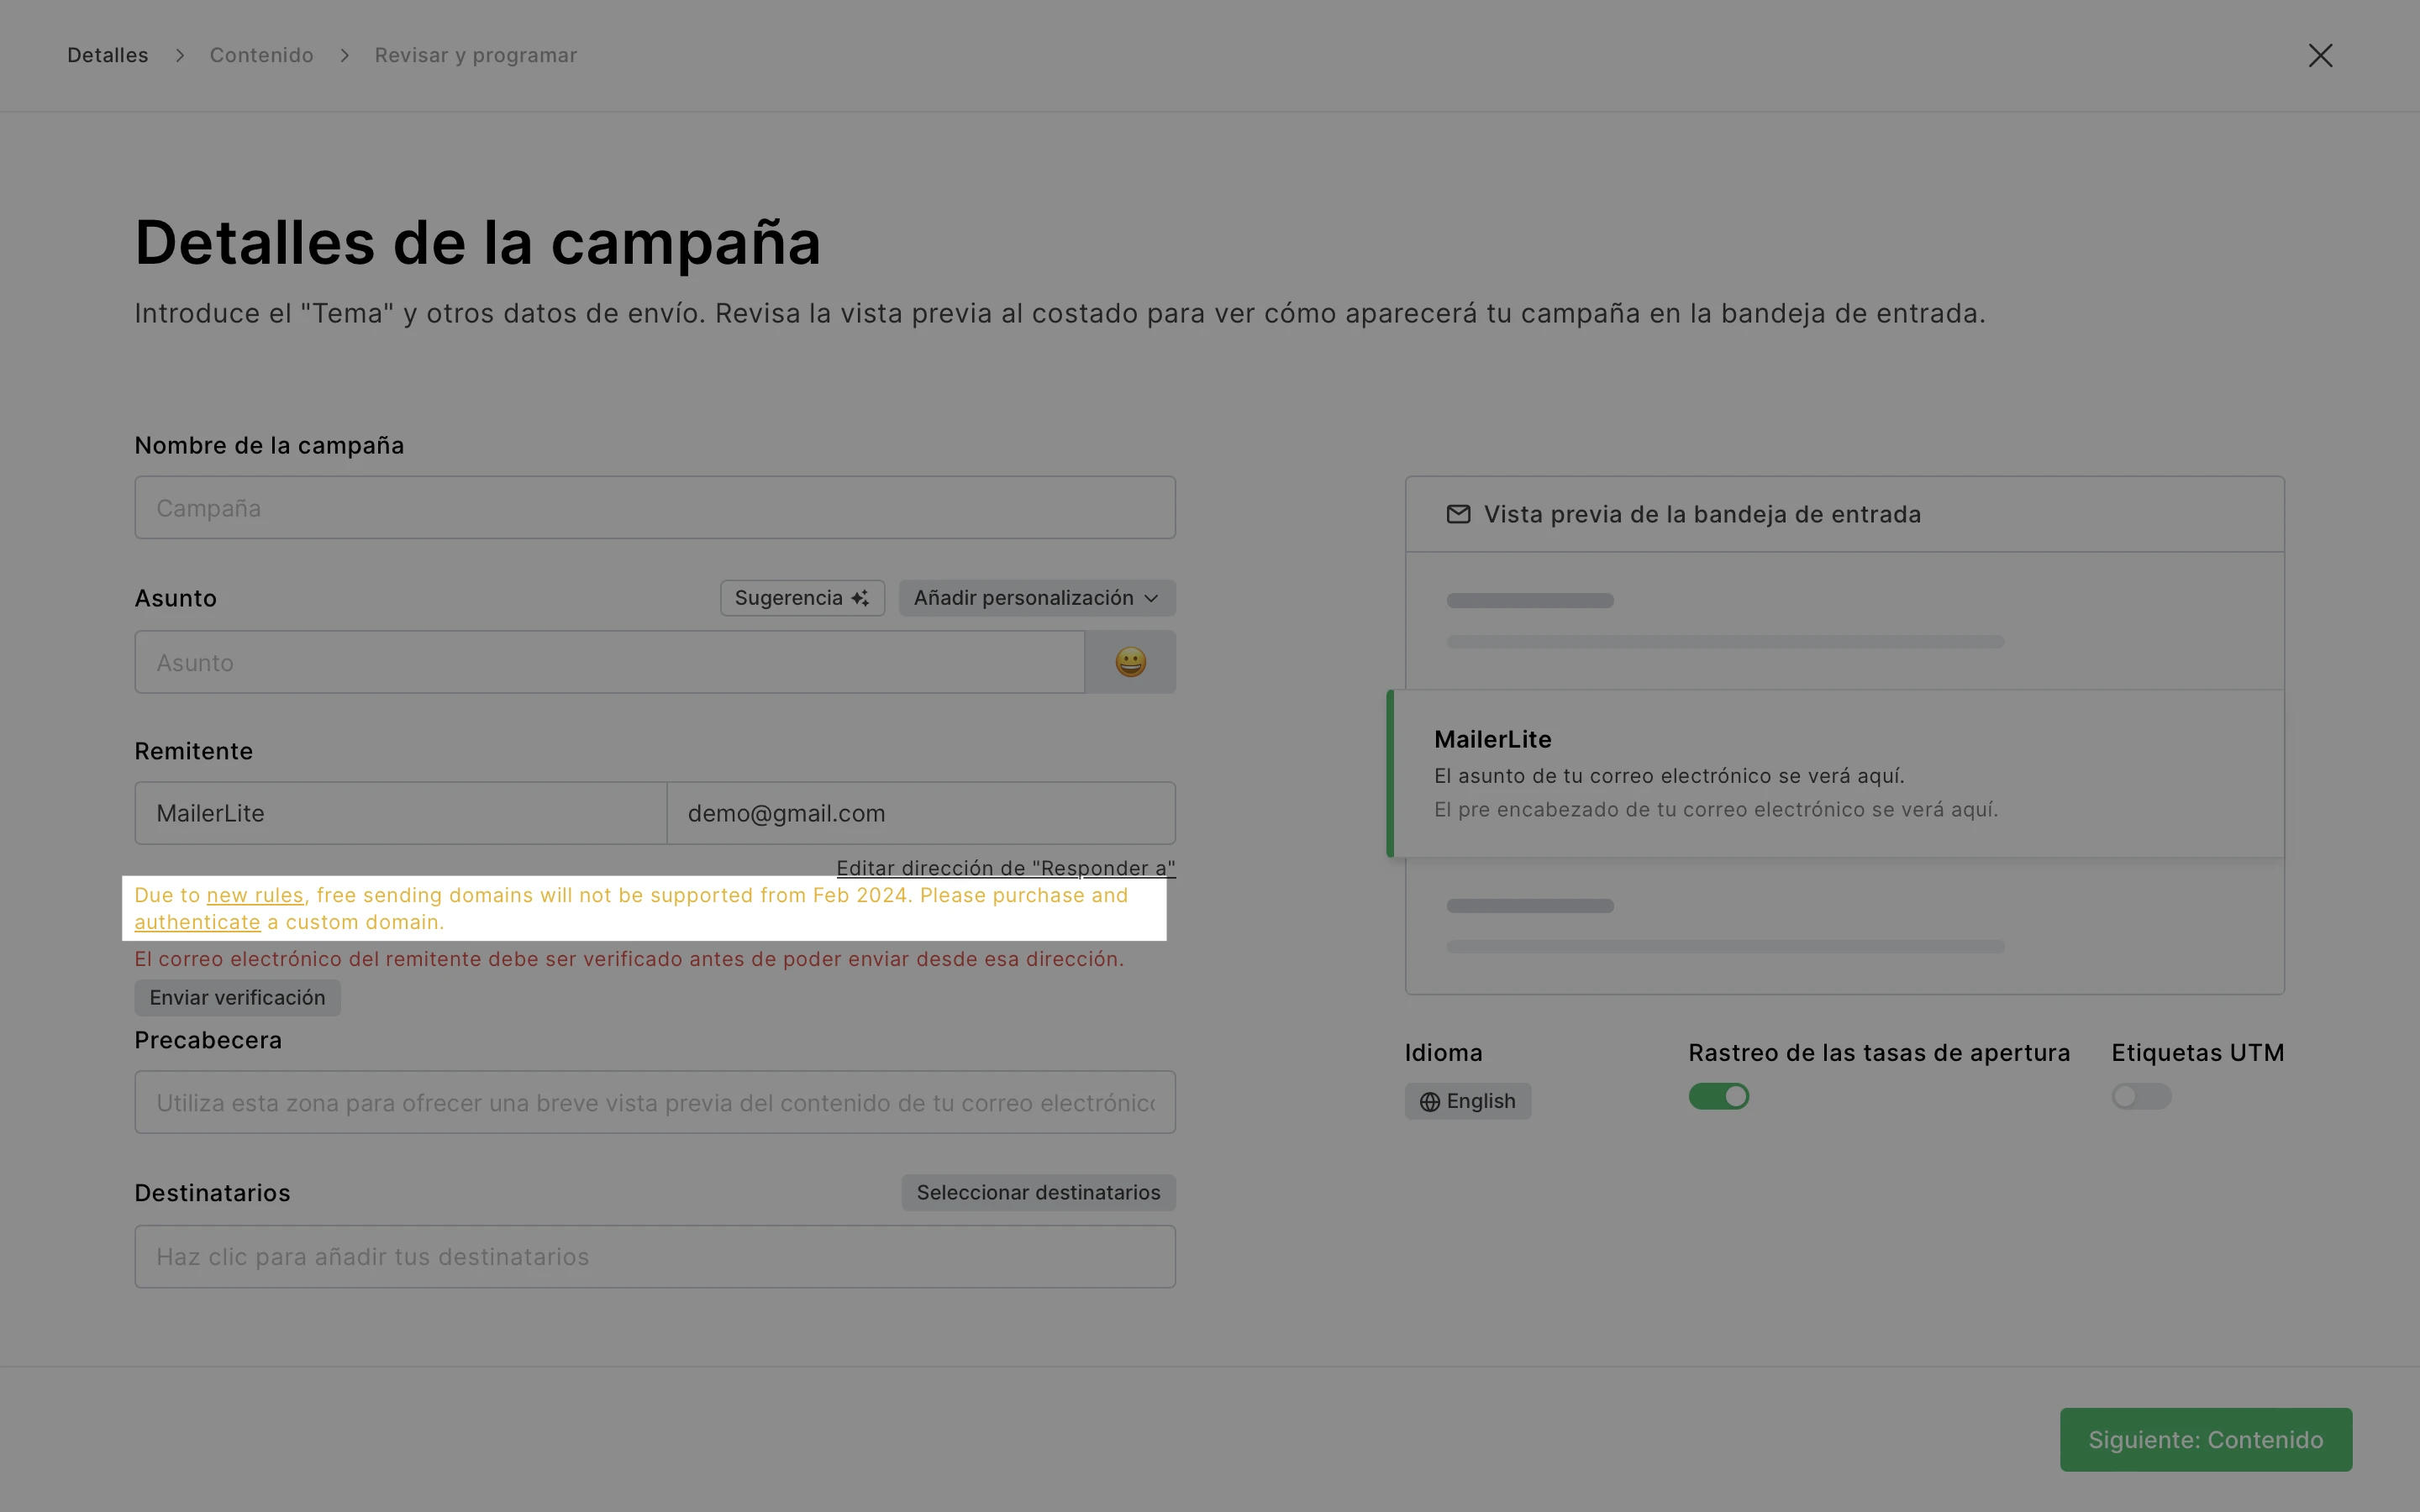The image size is (2420, 1512).
Task: Open the new rules link
Action: tap(254, 895)
